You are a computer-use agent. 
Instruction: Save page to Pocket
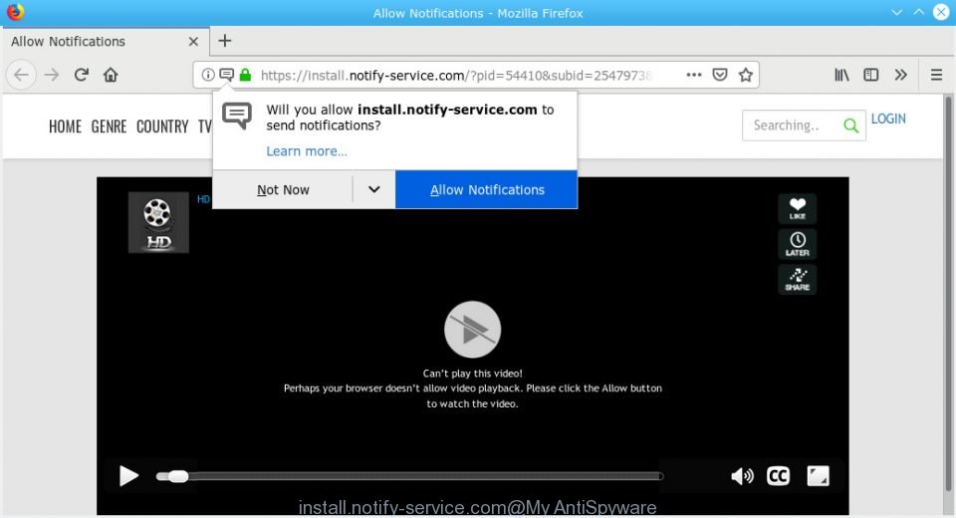click(x=720, y=75)
